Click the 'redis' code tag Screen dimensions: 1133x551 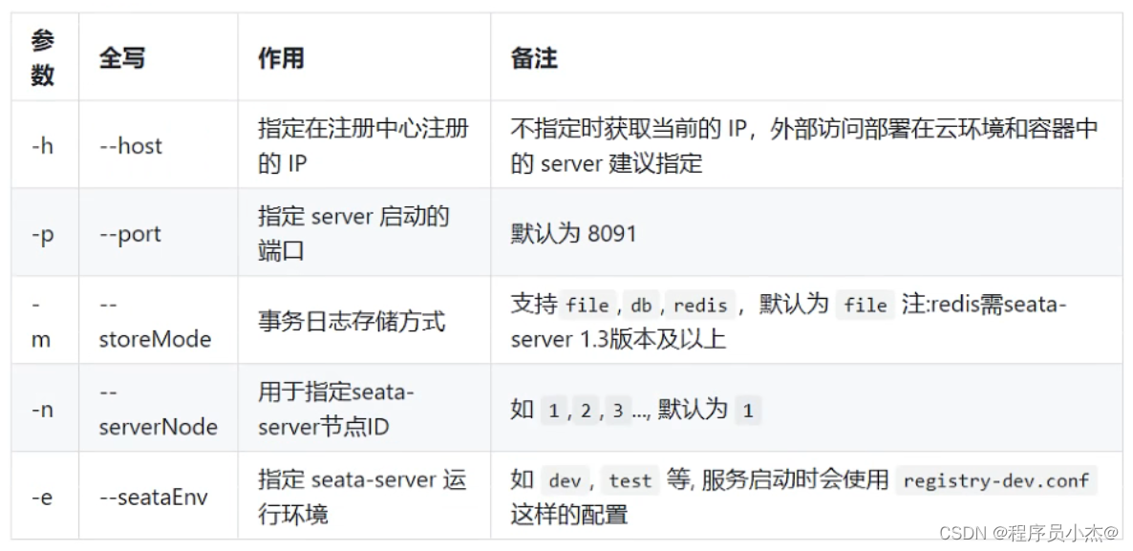(700, 306)
